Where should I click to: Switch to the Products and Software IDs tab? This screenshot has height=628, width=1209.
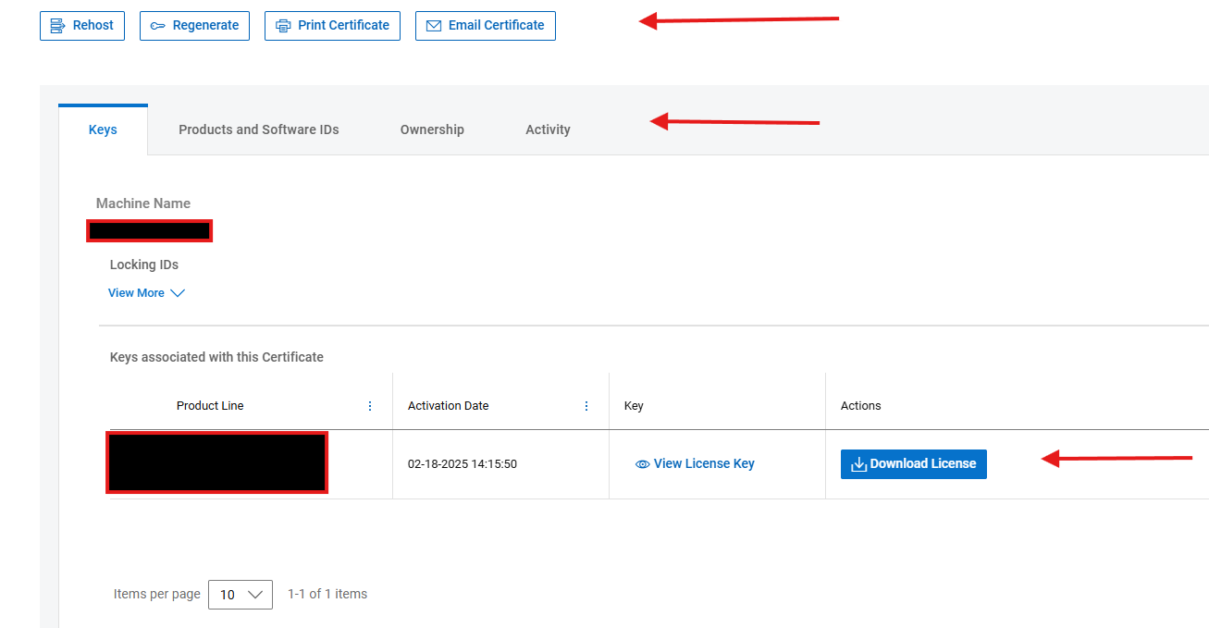[x=258, y=129]
